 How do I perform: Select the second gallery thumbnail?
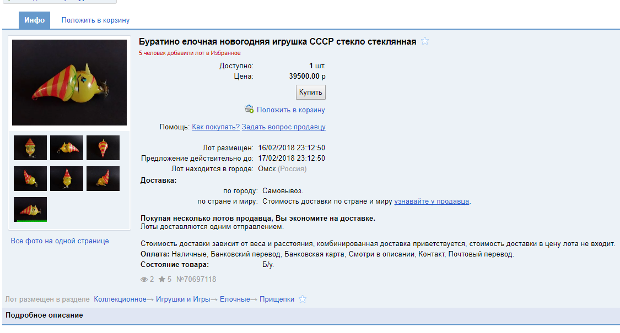coord(67,148)
